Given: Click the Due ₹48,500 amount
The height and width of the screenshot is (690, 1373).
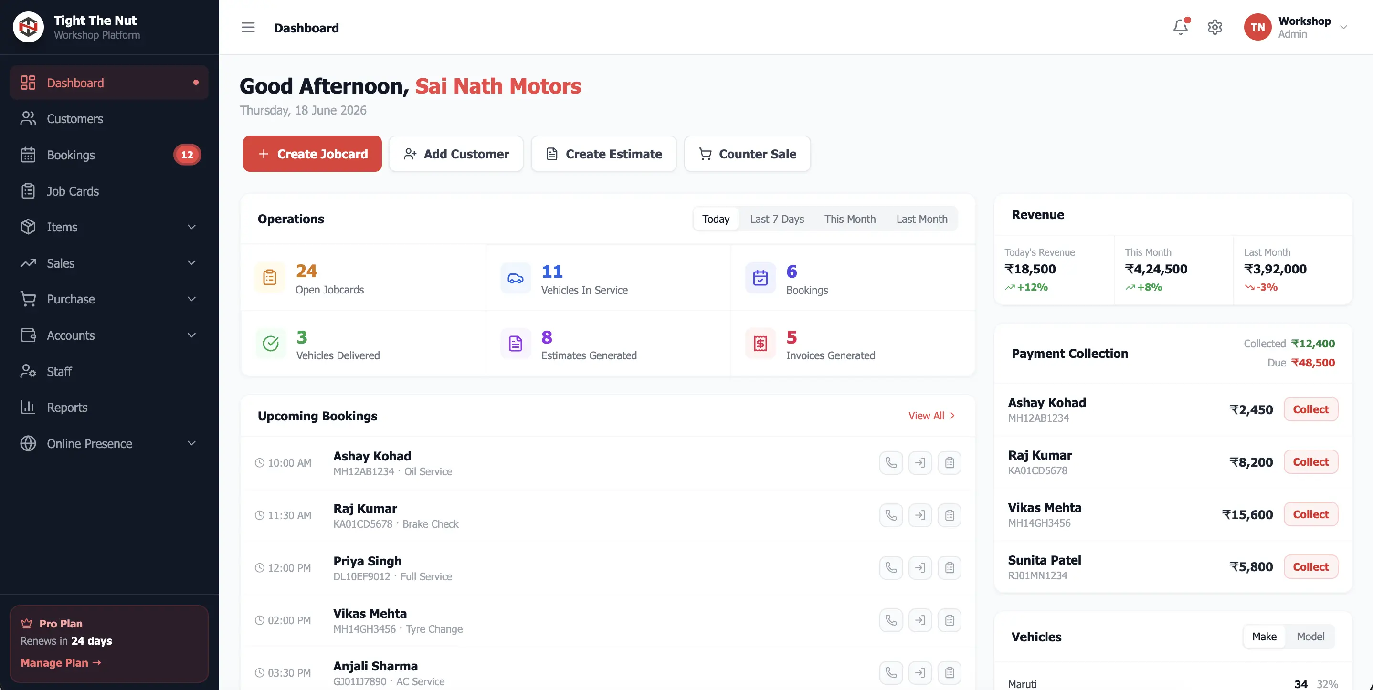Looking at the screenshot, I should coord(1313,363).
